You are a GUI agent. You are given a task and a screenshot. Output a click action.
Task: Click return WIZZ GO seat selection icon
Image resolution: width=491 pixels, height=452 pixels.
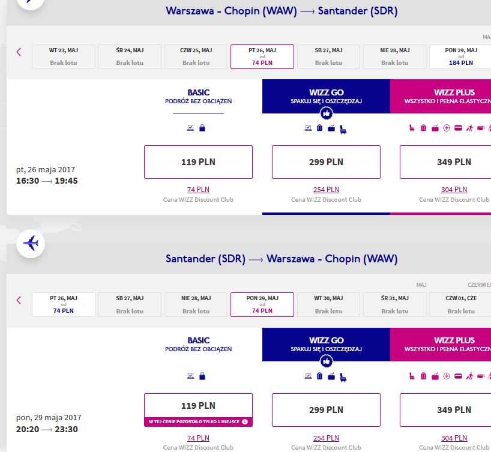[x=343, y=378]
